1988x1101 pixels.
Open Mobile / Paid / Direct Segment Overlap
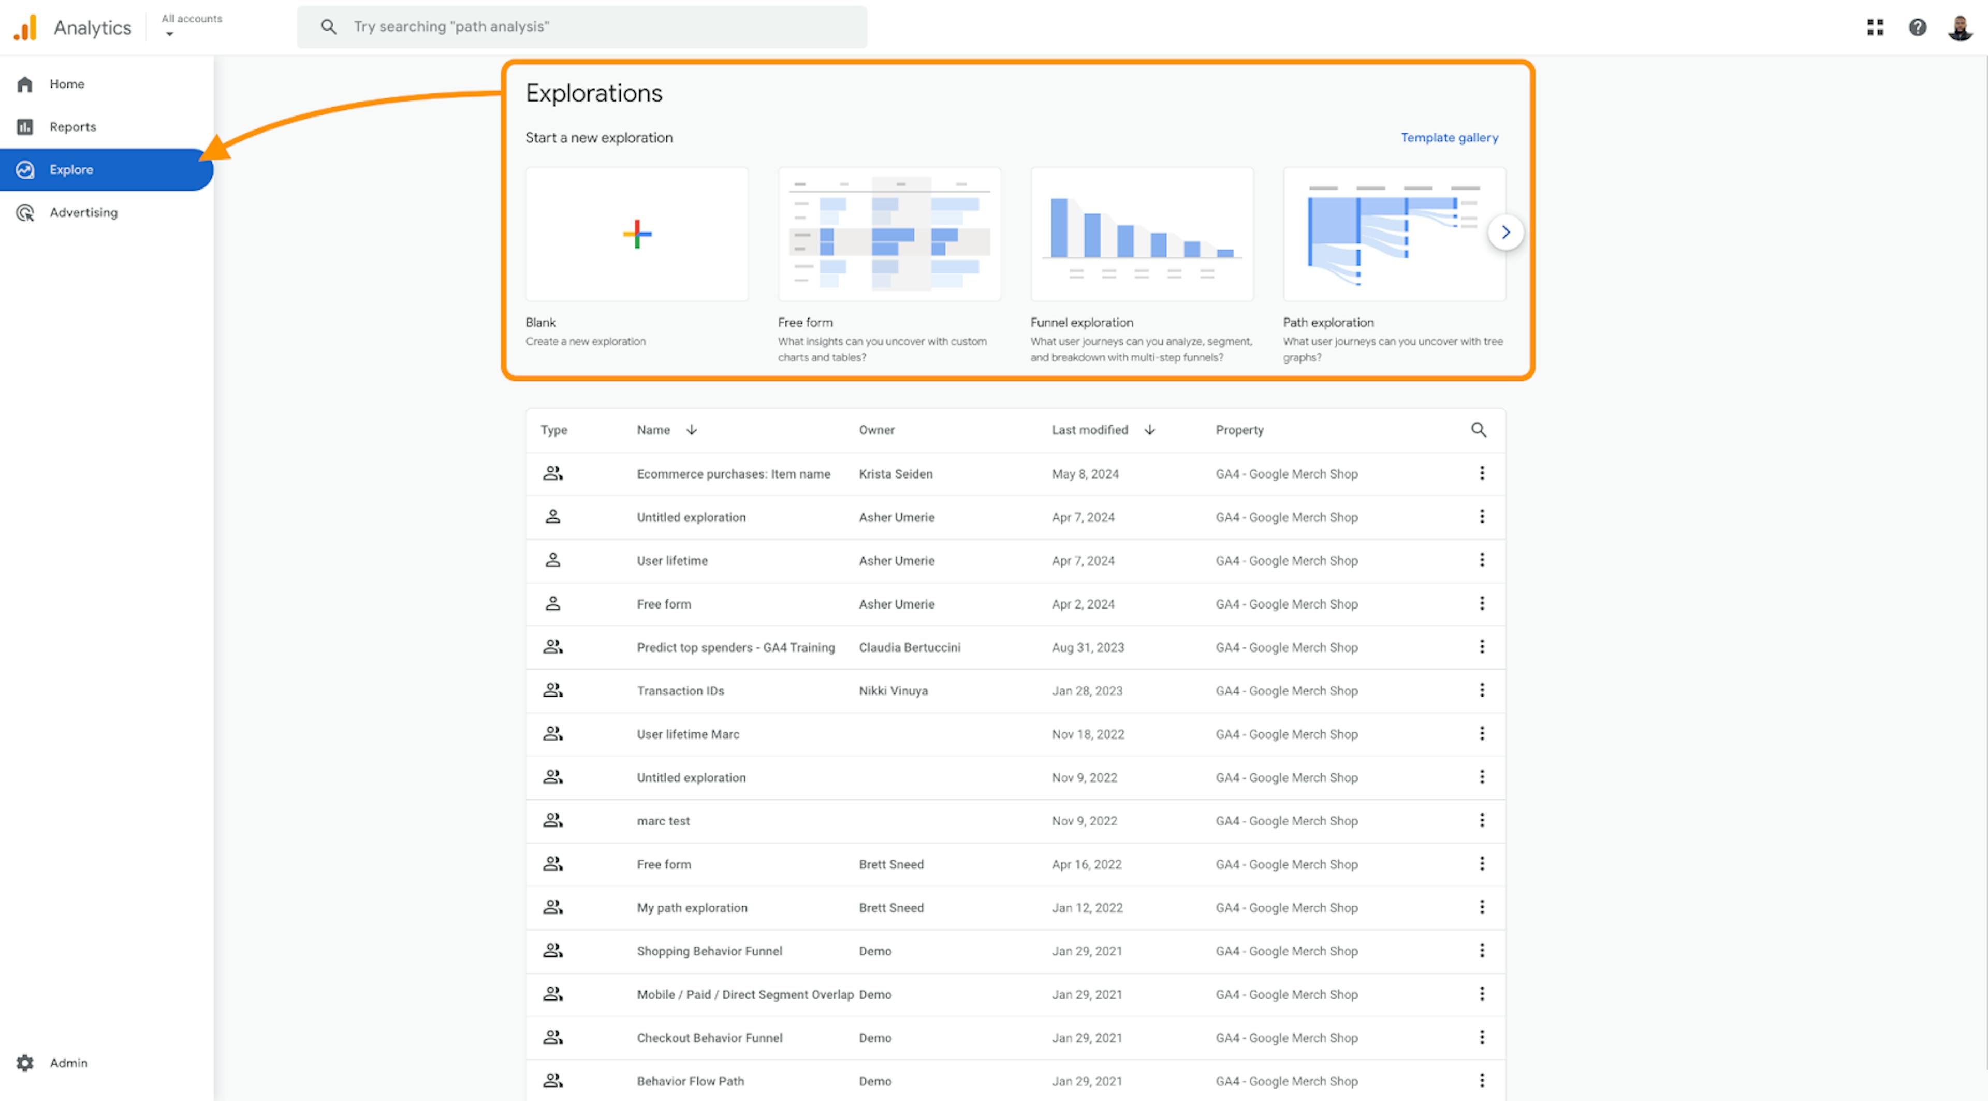coord(745,994)
